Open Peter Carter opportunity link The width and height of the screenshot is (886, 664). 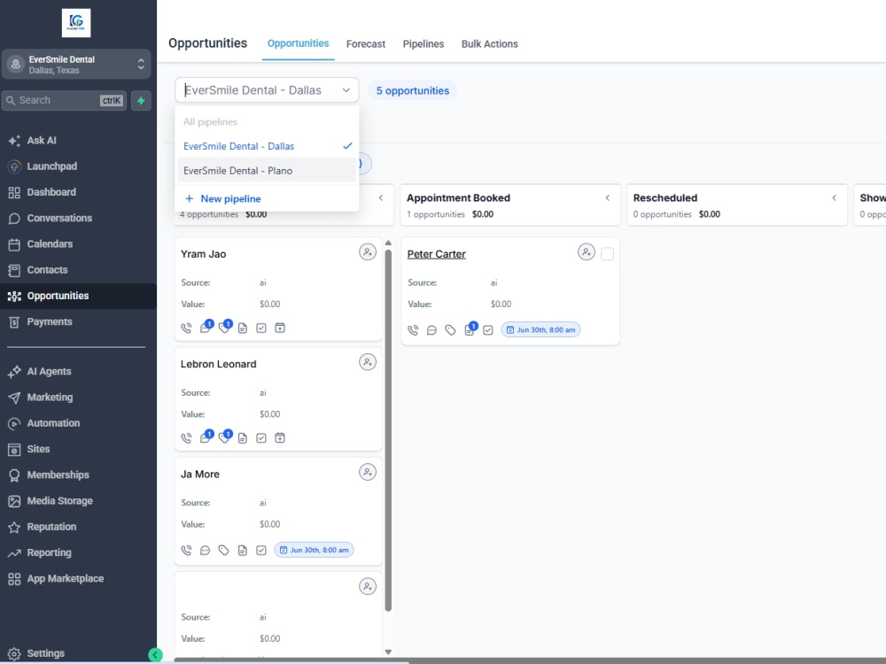click(x=436, y=254)
